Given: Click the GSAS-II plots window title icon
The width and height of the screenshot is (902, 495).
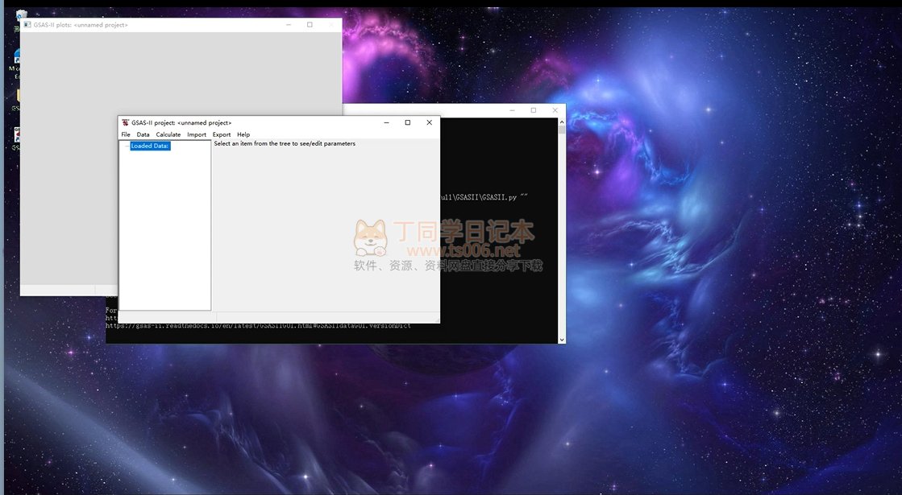Looking at the screenshot, I should tap(27, 25).
